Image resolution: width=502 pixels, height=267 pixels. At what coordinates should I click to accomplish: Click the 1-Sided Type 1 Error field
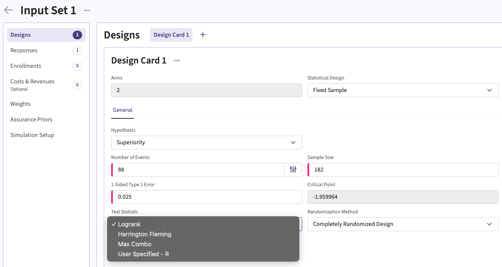tap(206, 197)
